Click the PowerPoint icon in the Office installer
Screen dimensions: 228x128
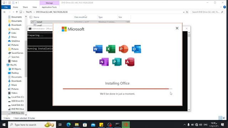click(x=124, y=49)
